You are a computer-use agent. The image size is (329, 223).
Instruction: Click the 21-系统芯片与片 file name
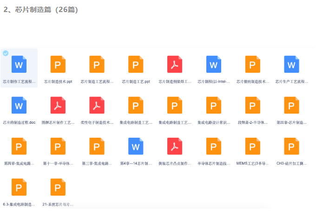pos(58,204)
